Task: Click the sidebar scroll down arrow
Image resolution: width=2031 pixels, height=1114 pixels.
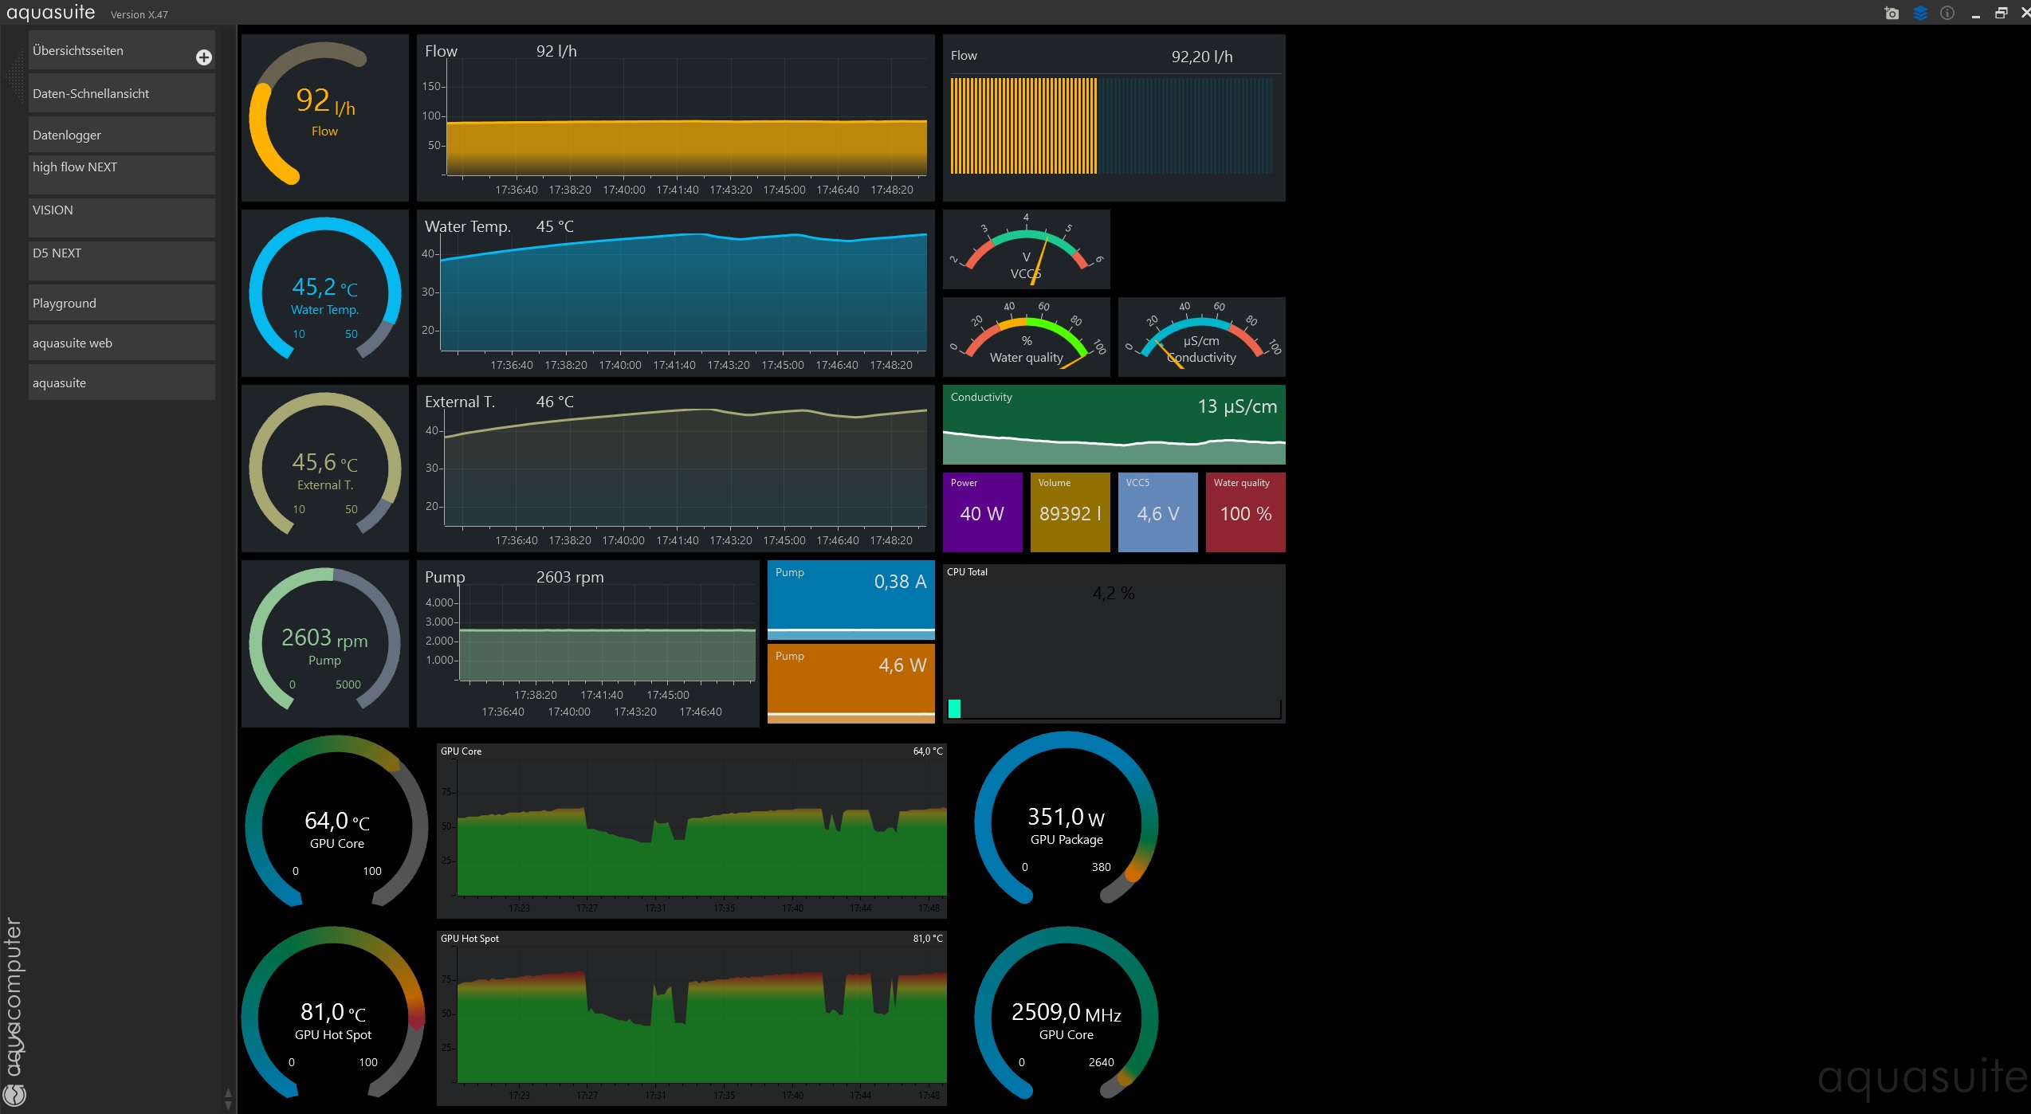Action: coord(229,1105)
